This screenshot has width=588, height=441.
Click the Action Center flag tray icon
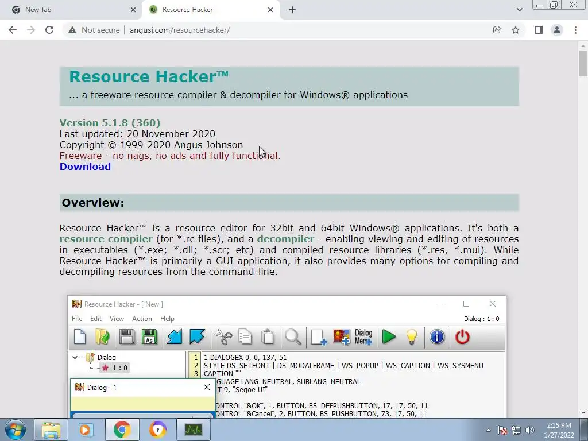point(502,430)
